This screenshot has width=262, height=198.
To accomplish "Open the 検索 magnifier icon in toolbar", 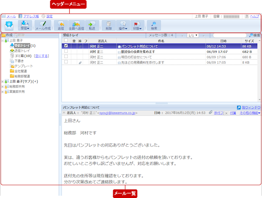I will pyautogui.click(x=154, y=25).
